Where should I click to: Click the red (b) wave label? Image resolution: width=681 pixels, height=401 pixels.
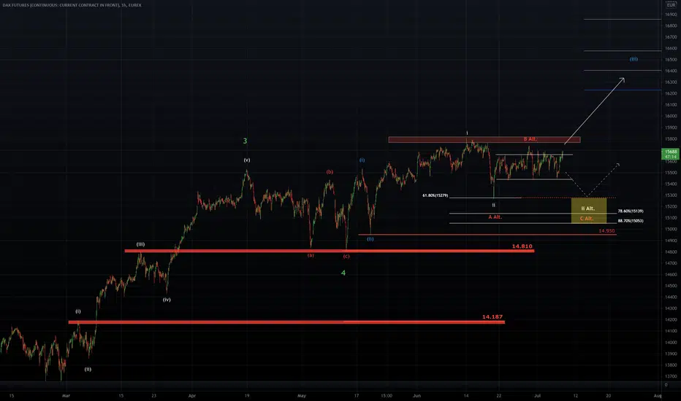pos(330,172)
